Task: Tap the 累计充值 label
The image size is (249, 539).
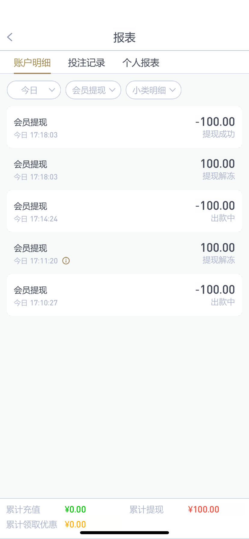Action: click(x=23, y=510)
